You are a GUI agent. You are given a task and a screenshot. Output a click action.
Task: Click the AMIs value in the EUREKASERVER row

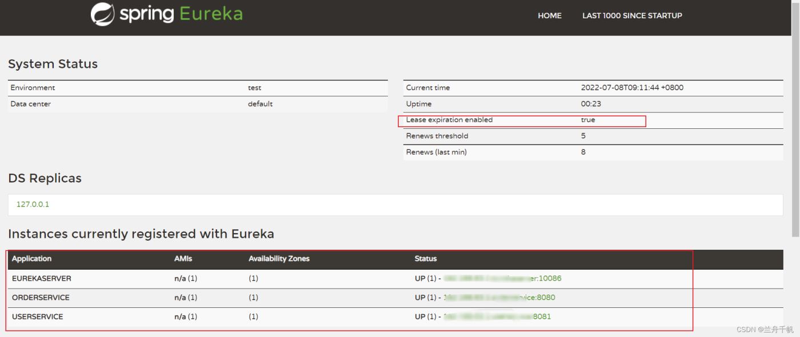[186, 278]
